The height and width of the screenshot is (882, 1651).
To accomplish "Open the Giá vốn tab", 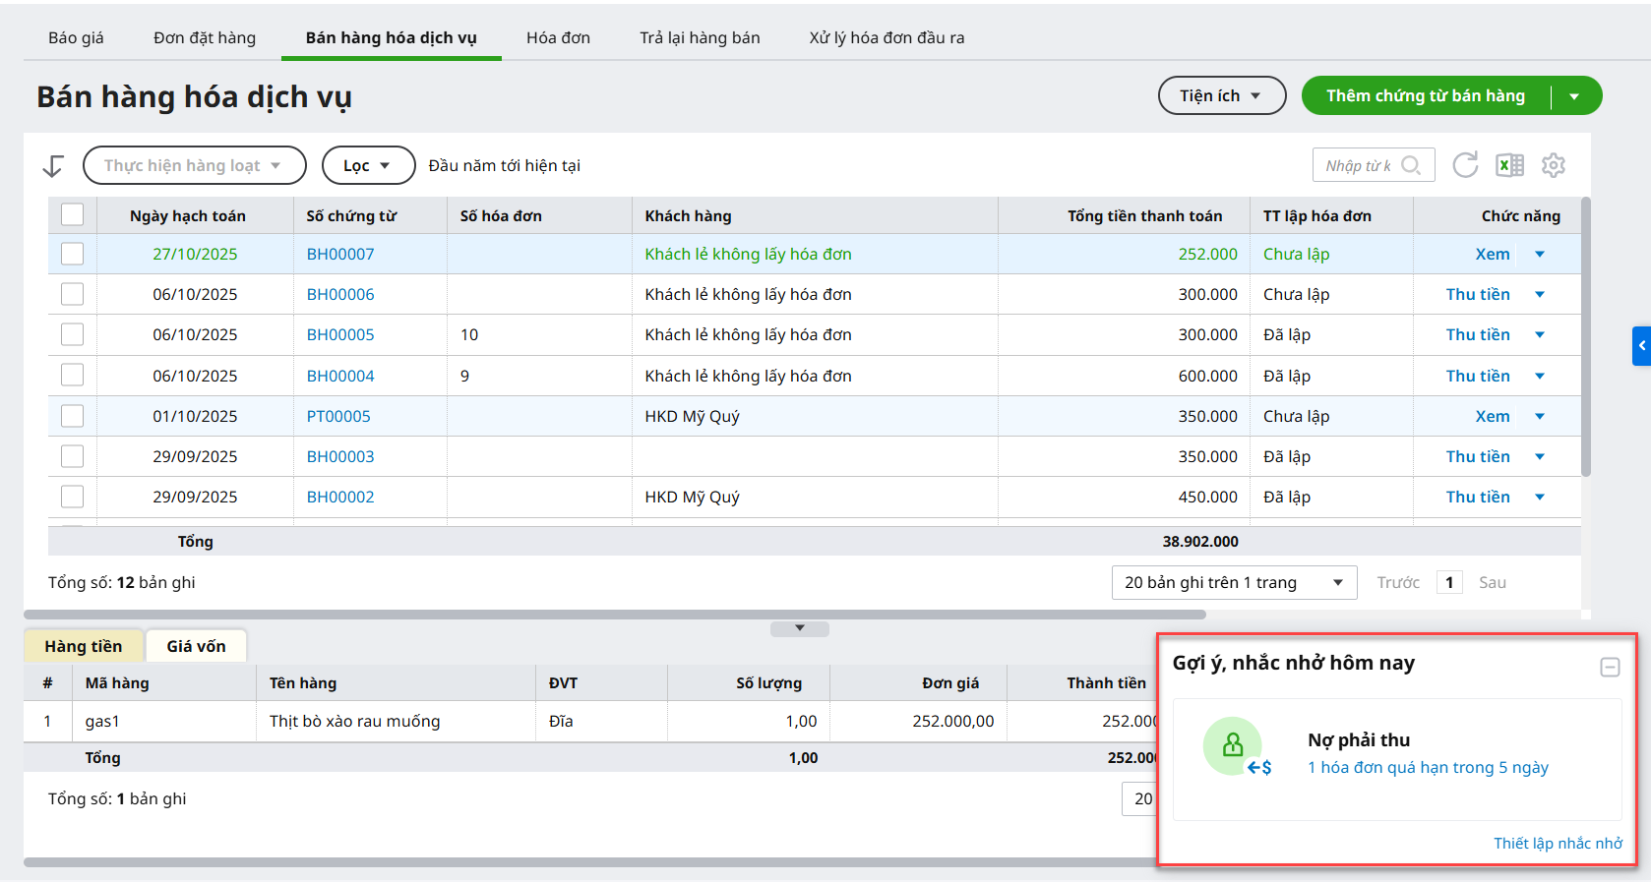I will 196,646.
